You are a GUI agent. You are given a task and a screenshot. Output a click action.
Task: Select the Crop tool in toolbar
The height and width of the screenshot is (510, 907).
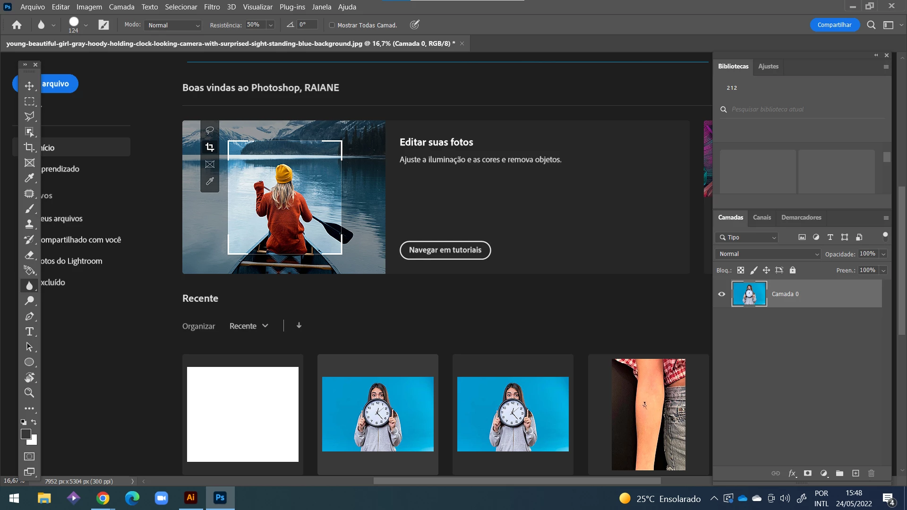click(29, 147)
